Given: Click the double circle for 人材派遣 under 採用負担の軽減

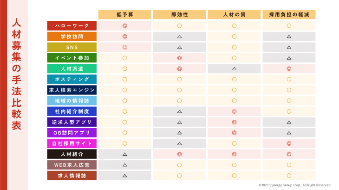Looking at the screenshot, I should [x=289, y=68].
